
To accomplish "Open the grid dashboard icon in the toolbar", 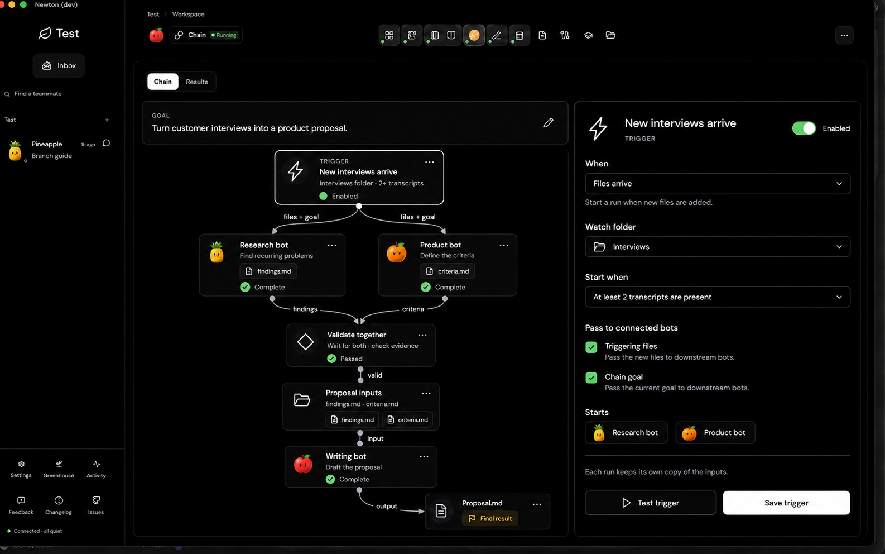I will (x=389, y=35).
